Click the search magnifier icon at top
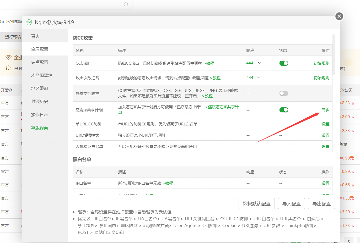 click(126, 4)
